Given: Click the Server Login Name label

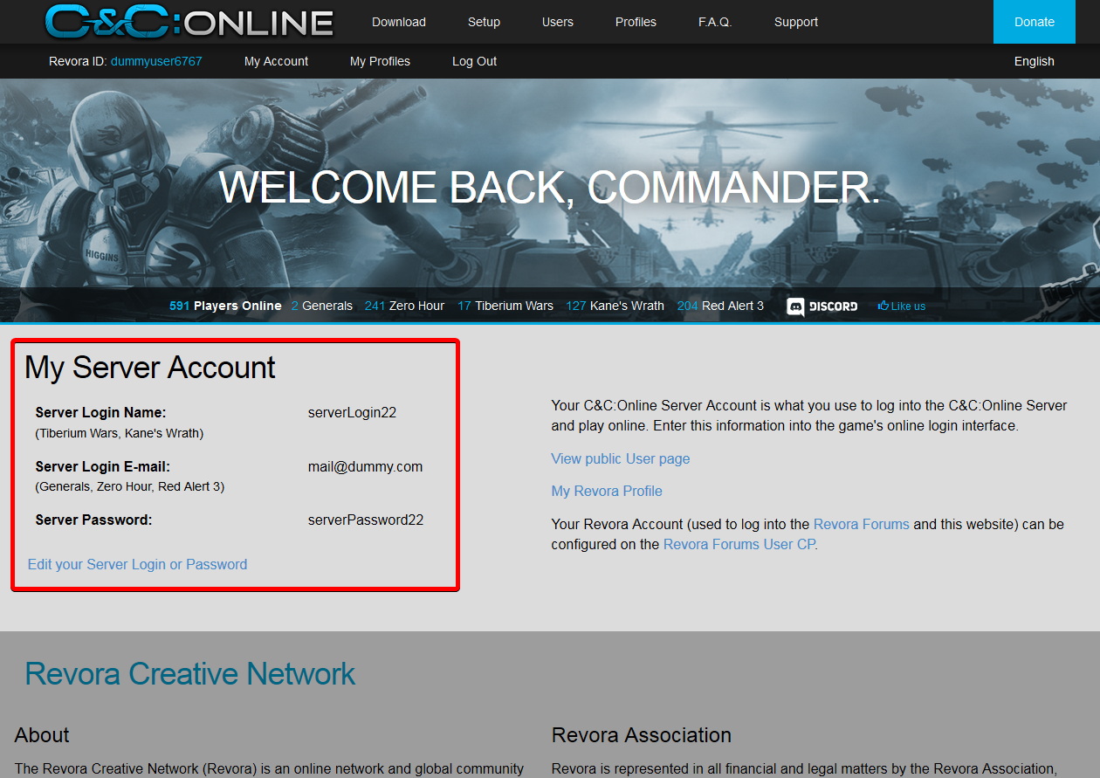Looking at the screenshot, I should point(100,412).
